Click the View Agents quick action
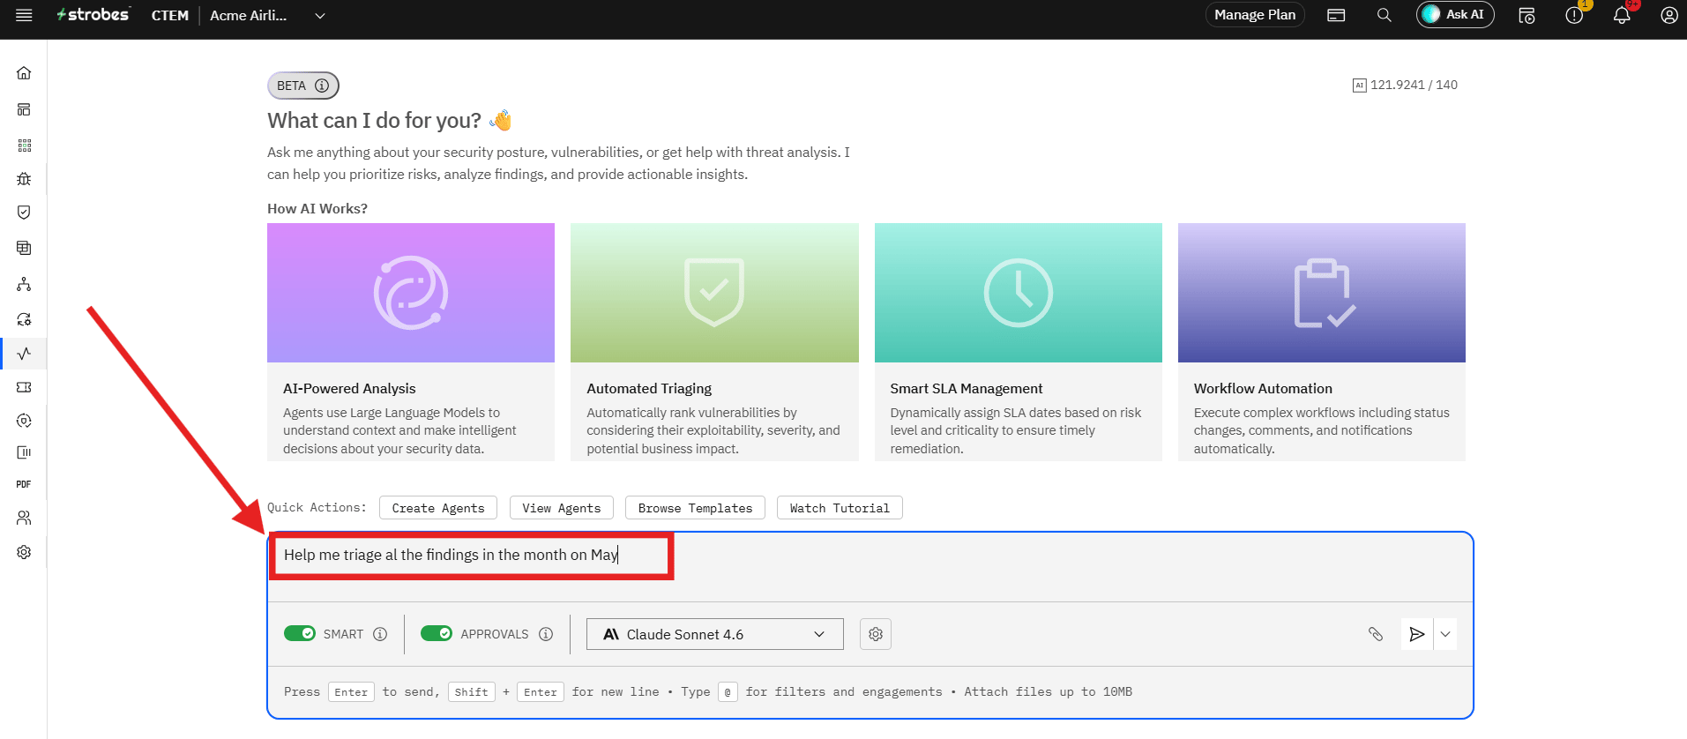1687x739 pixels. [x=562, y=508]
